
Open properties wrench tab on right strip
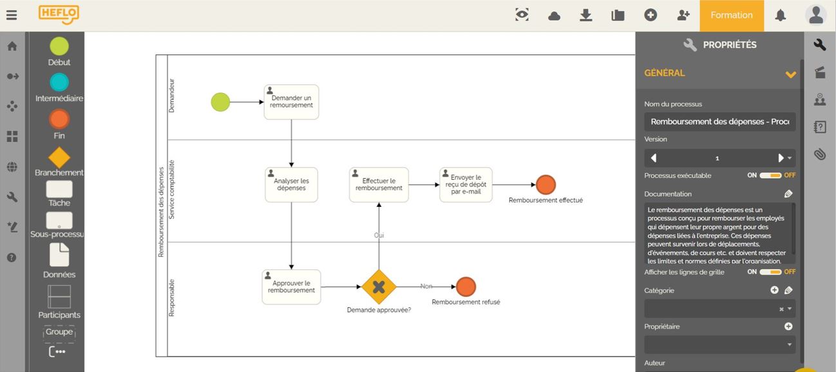(x=820, y=45)
